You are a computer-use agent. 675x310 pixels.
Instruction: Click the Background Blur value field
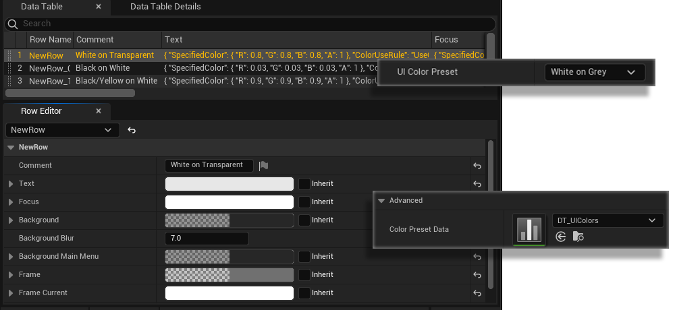point(207,239)
